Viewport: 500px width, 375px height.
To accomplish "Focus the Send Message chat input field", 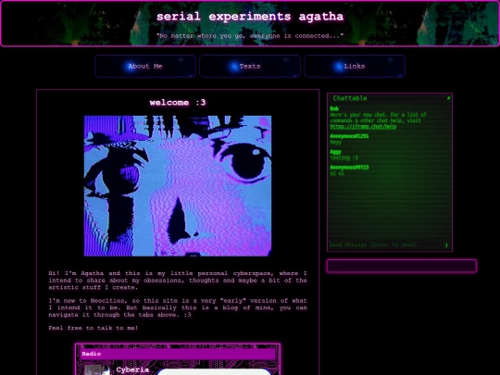I will click(x=385, y=244).
